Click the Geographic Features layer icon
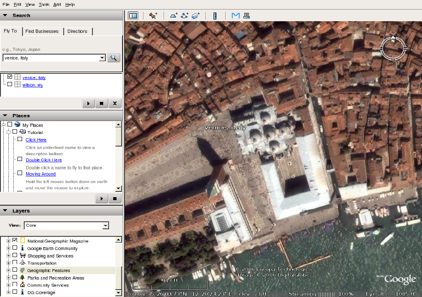This screenshot has width=422, height=297. (22, 270)
